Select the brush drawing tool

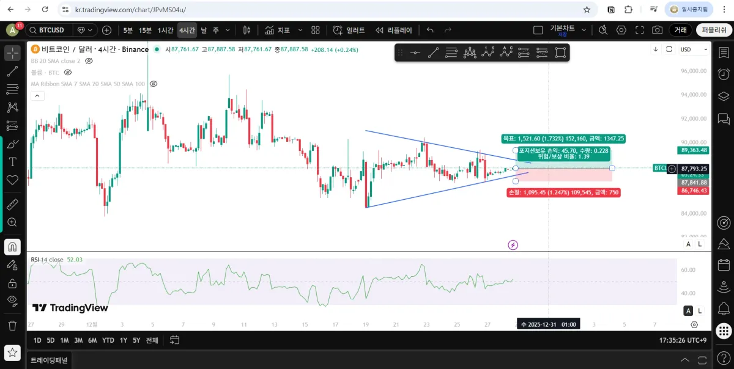point(12,144)
